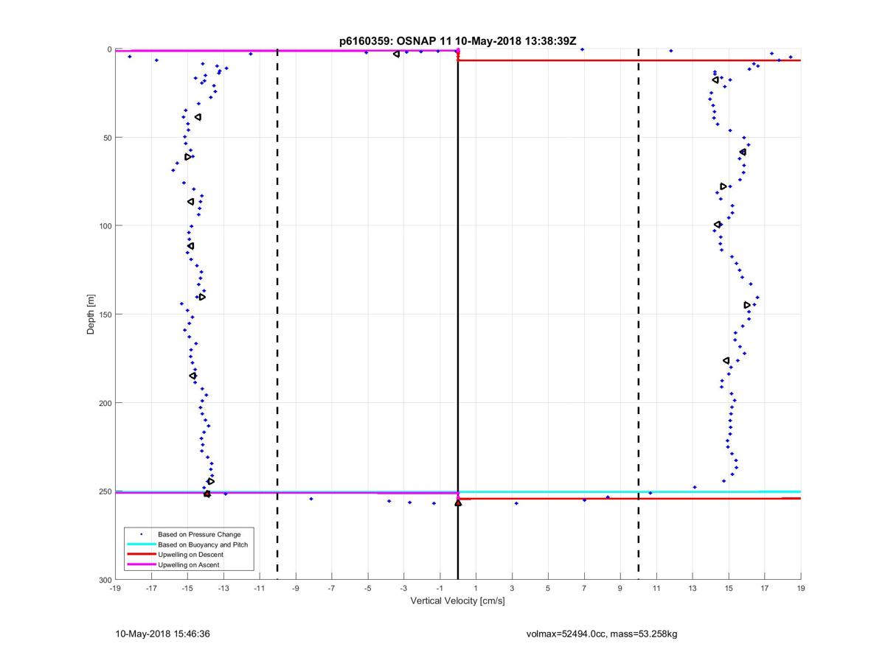The height and width of the screenshot is (652, 885).
Task: Click x-axis tick label '-5'
Action: 368,589
